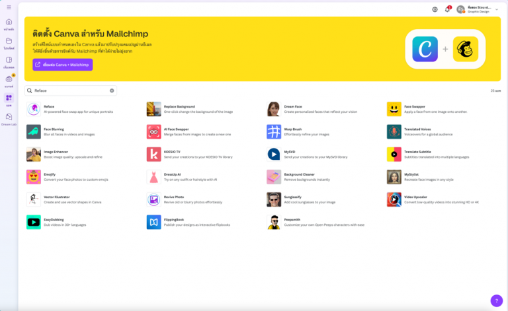Click 'Recreate face images in any style'

point(429,180)
